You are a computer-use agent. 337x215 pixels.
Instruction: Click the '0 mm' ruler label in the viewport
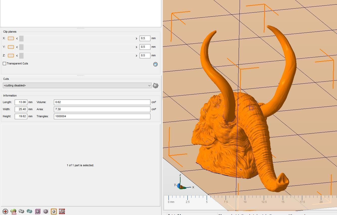pyautogui.click(x=171, y=202)
